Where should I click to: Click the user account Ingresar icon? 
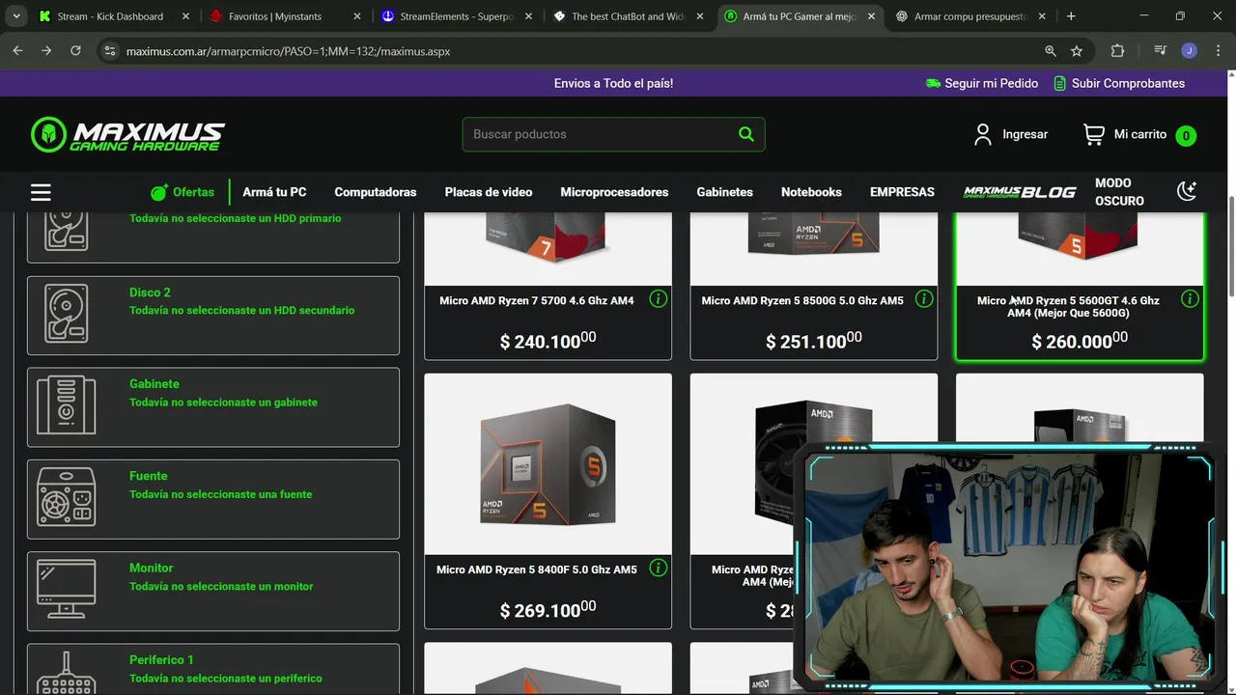coord(983,134)
